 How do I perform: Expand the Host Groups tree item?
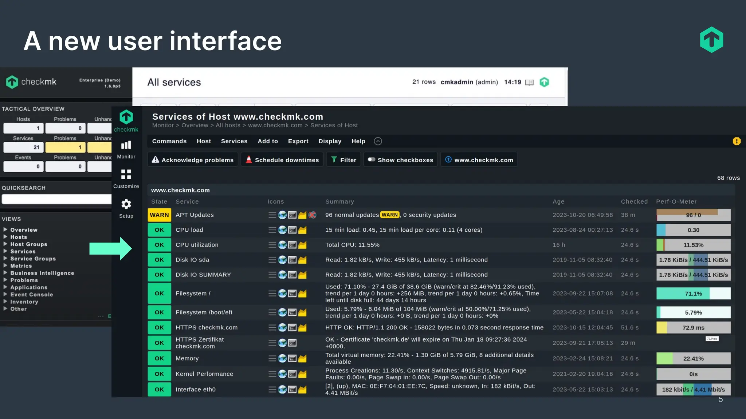5,244
